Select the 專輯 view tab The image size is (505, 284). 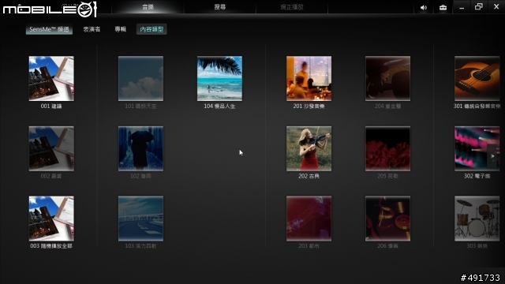(x=121, y=29)
